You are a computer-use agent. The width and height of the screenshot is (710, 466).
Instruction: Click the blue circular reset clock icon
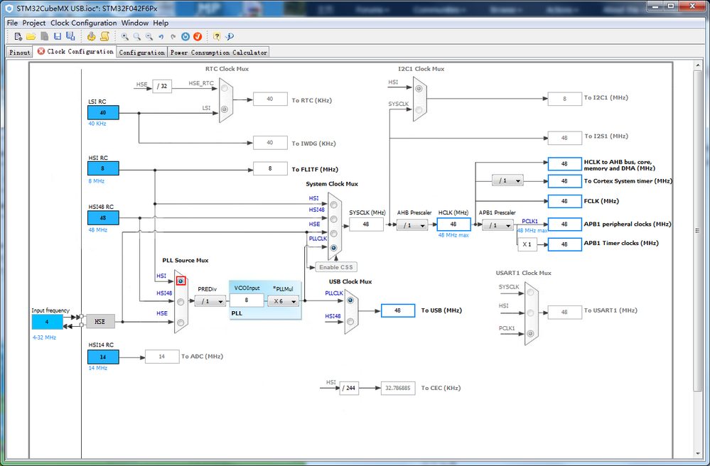click(x=185, y=37)
